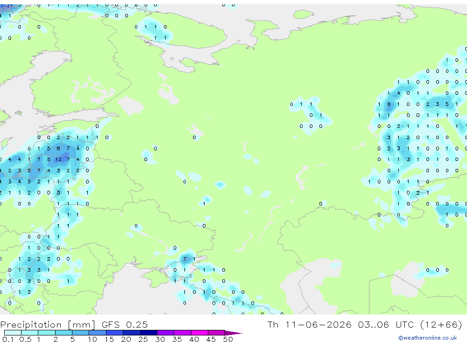The image size is (467, 342).
Task: Click the 35–40 mm legend color box
Action: click(x=183, y=333)
